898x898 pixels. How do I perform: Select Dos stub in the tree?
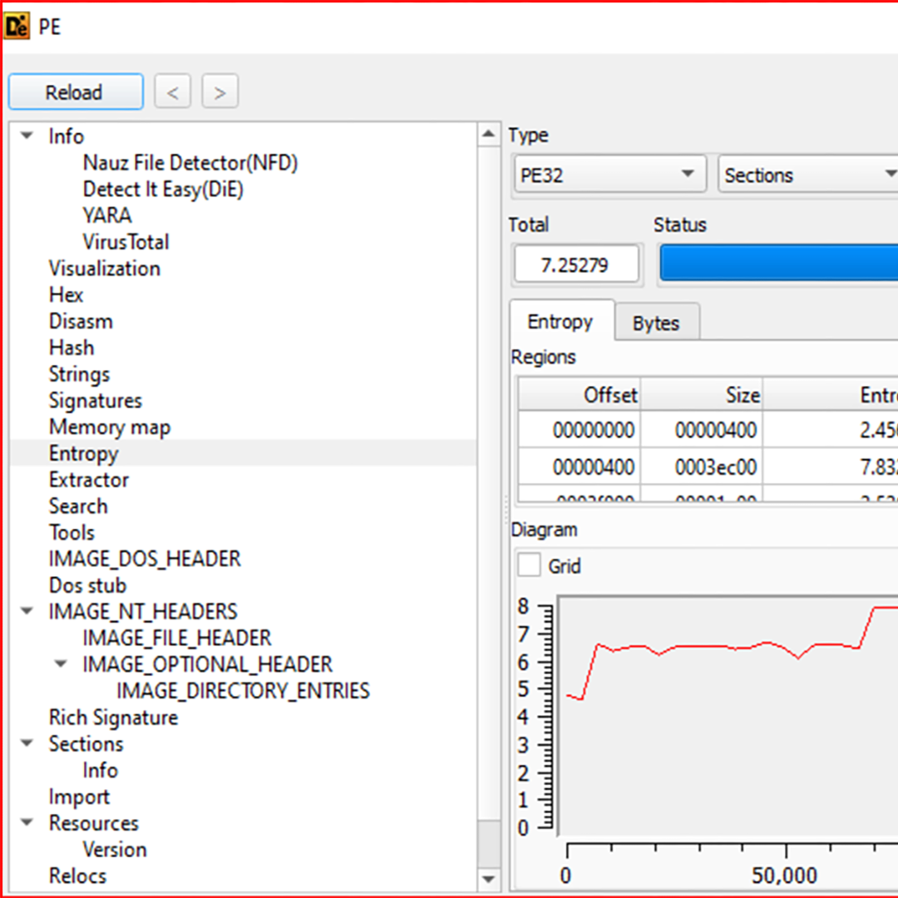click(87, 585)
